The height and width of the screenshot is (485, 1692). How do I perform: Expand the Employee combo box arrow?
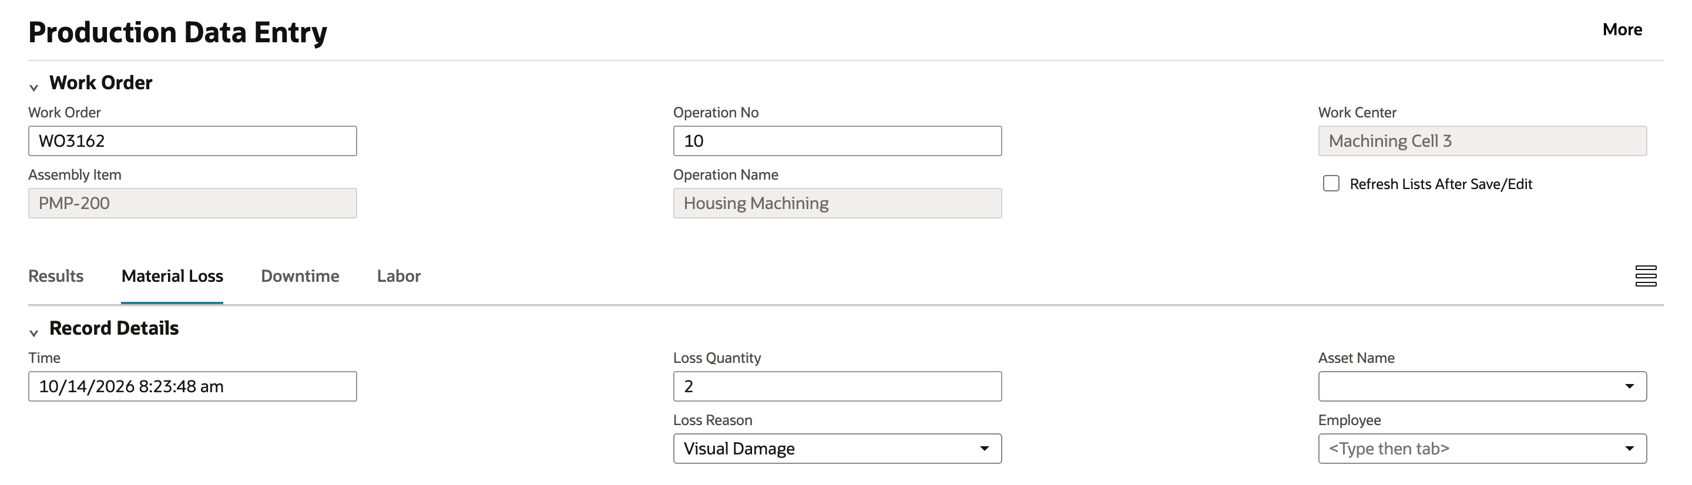point(1629,449)
